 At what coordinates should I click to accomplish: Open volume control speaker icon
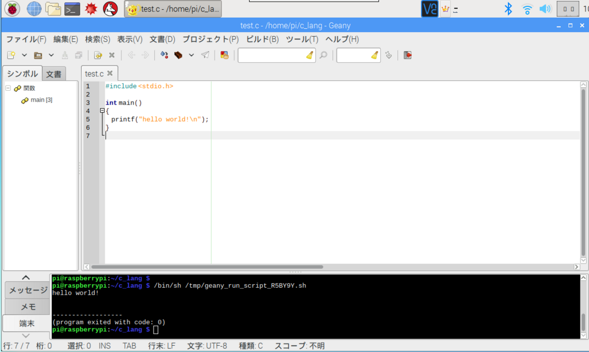coord(545,9)
